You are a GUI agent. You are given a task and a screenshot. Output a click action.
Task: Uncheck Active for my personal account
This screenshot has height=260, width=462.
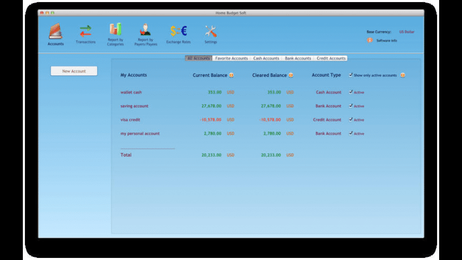click(350, 133)
